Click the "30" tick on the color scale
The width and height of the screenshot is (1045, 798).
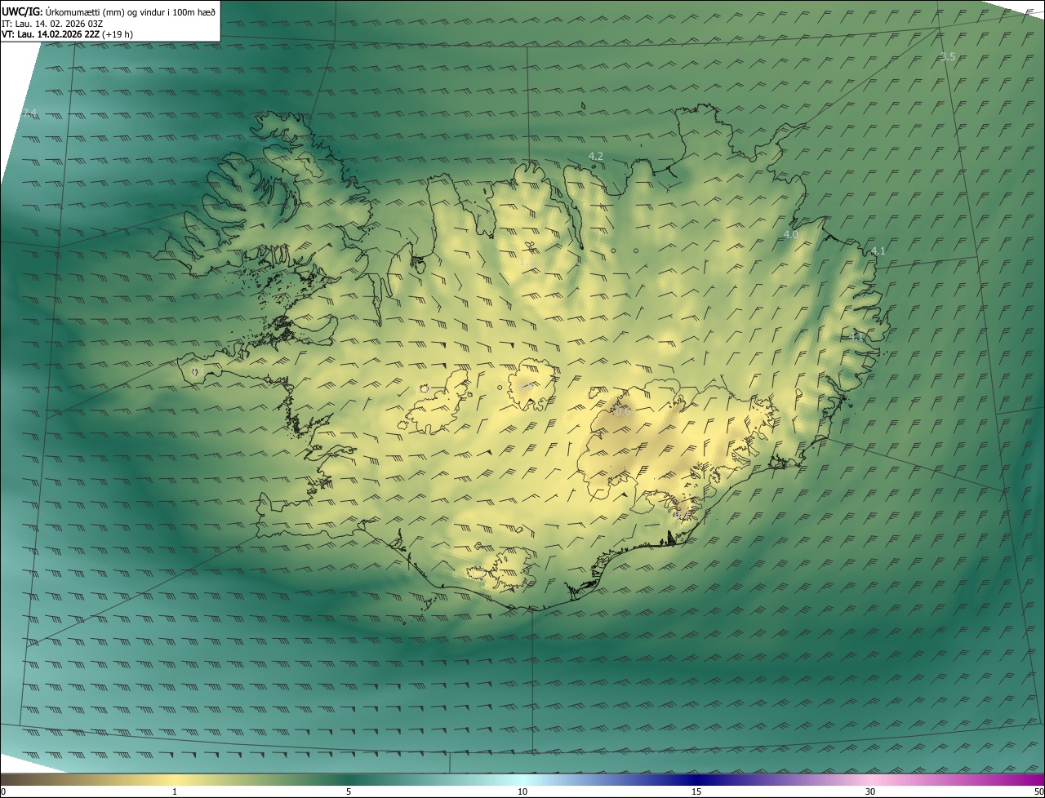click(x=870, y=791)
